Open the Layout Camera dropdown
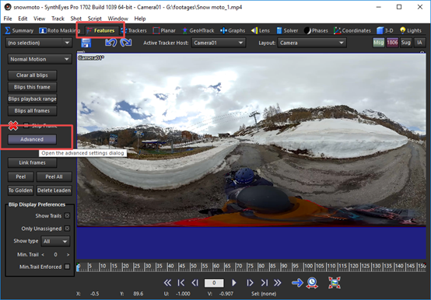The width and height of the screenshot is (431, 300). tap(311, 43)
